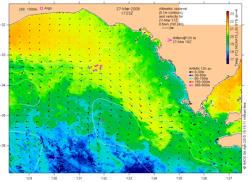Click longitude axis label 136
This screenshot has width=248, height=182.
204,178
